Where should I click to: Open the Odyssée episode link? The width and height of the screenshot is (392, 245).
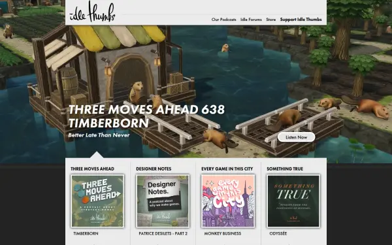pyautogui.click(x=278, y=233)
